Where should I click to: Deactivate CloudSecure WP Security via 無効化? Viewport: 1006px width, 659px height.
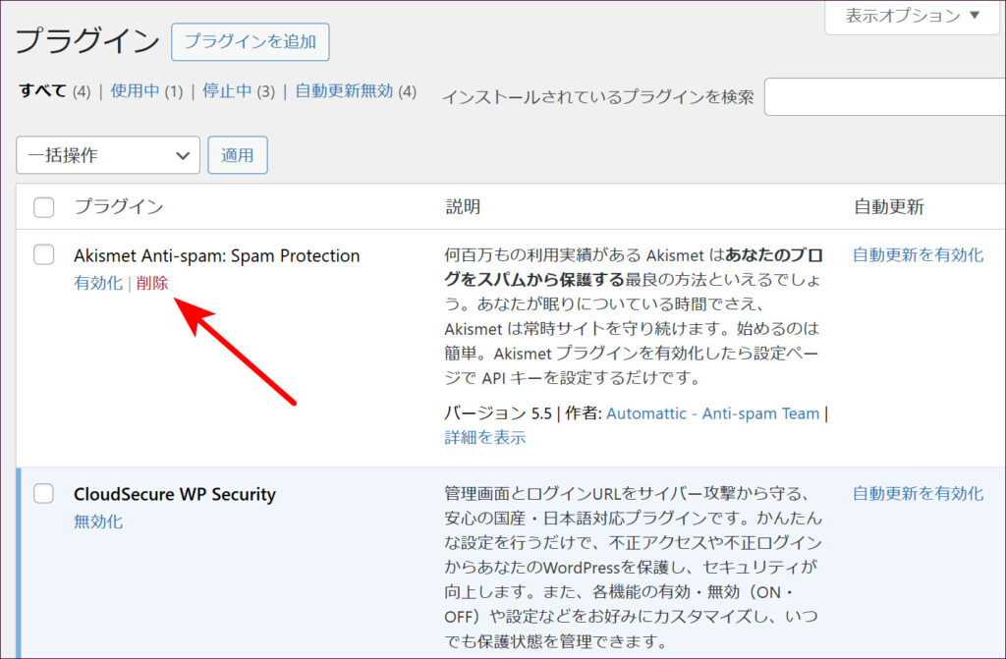pos(98,522)
